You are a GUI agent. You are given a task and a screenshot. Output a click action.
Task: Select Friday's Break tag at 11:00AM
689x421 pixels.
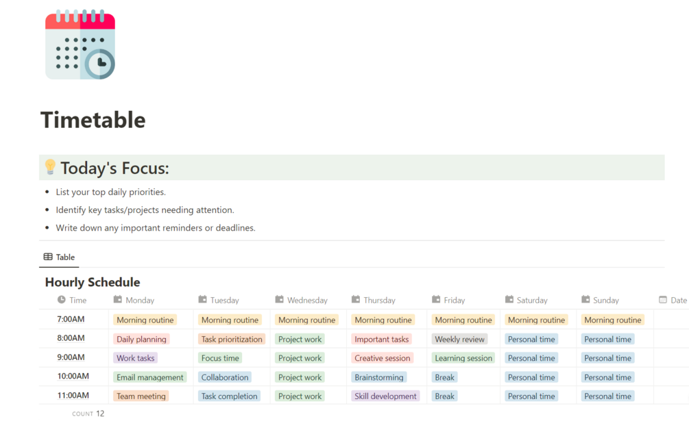click(x=445, y=396)
